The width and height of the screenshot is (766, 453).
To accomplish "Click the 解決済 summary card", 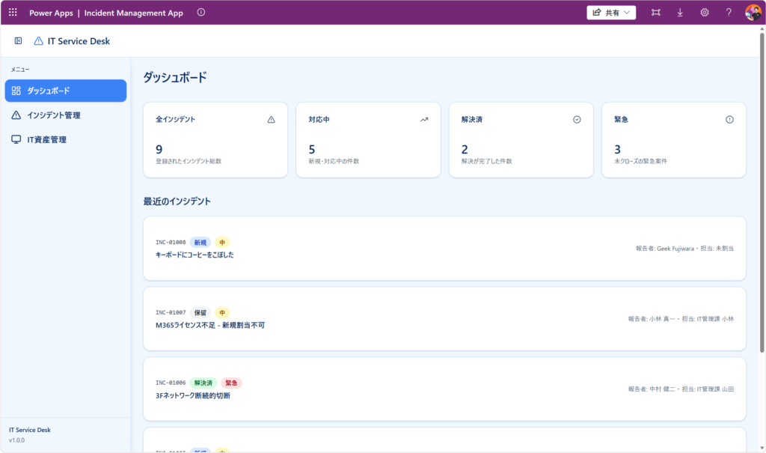I will [521, 140].
